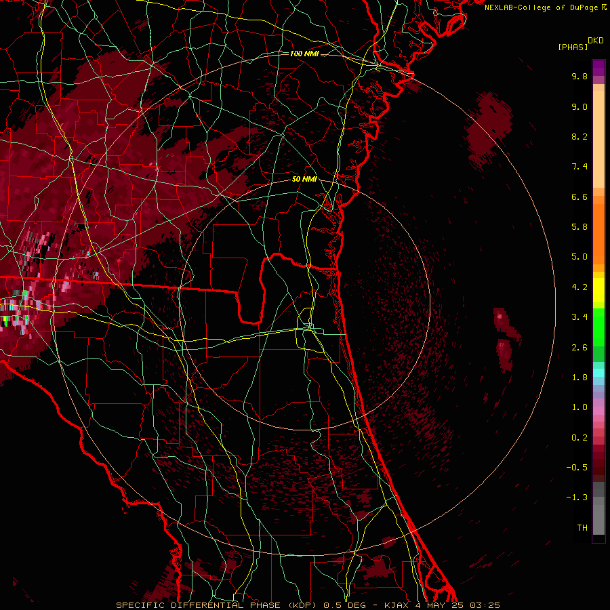Click the -0.5 value on the color scale

tap(577, 468)
